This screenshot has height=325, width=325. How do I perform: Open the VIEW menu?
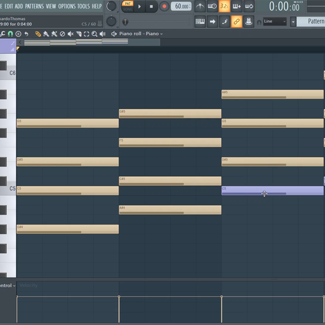tap(51, 6)
